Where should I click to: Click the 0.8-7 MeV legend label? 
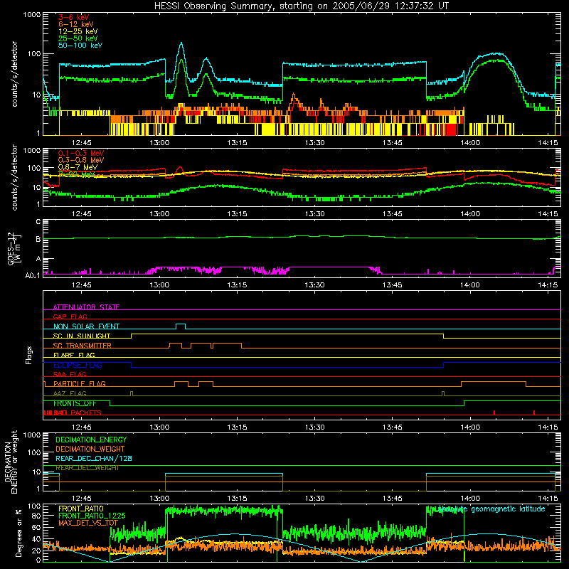78,167
